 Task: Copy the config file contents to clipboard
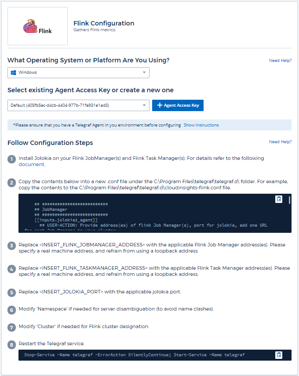coord(279,199)
